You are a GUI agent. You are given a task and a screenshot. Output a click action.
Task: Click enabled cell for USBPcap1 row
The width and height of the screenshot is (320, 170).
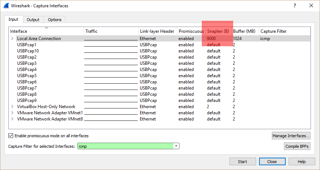tap(186, 44)
